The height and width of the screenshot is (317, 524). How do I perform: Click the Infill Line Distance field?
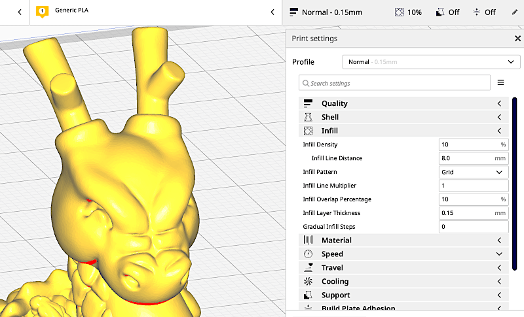tap(474, 158)
